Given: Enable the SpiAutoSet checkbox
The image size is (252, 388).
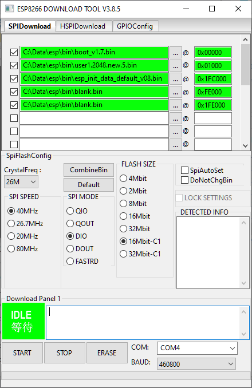Looking at the screenshot, I should pos(184,170).
